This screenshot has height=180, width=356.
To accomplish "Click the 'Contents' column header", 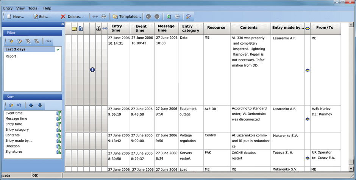I will [250, 28].
